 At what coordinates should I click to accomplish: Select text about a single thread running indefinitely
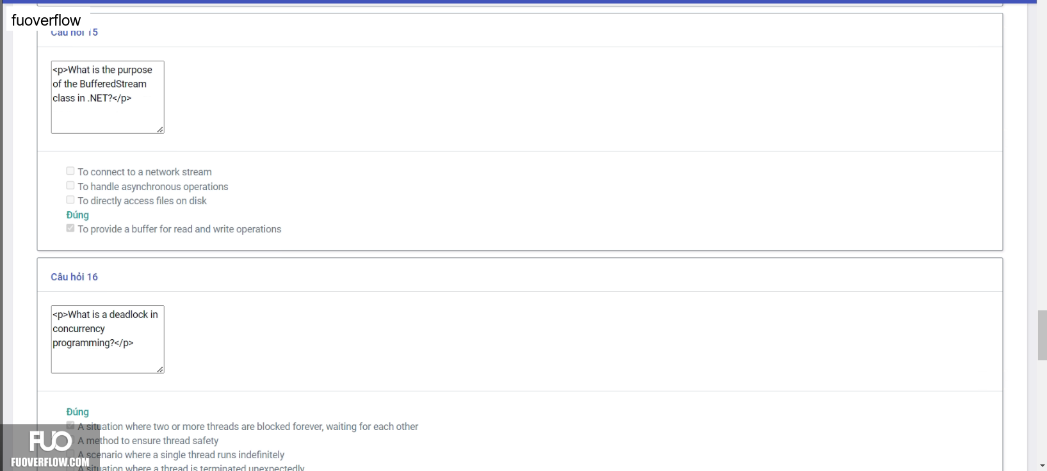[181, 455]
